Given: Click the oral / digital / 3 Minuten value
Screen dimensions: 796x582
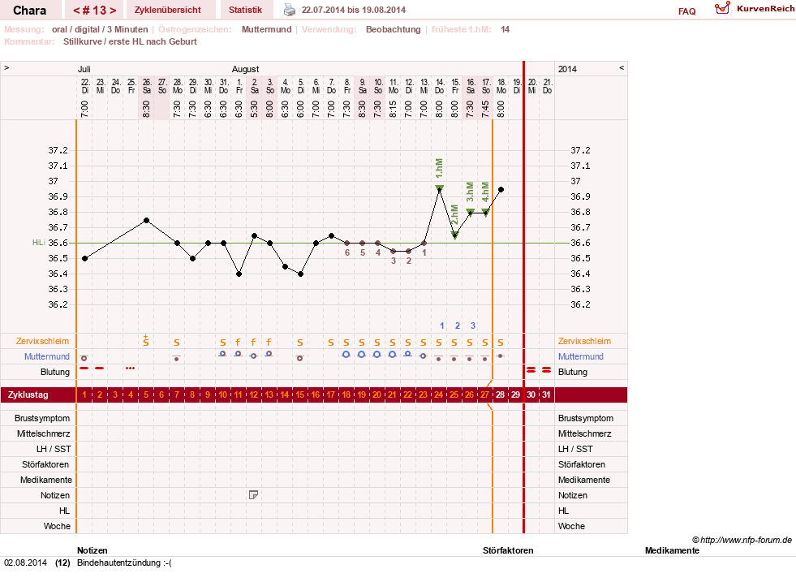Looking at the screenshot, I should 100,29.
